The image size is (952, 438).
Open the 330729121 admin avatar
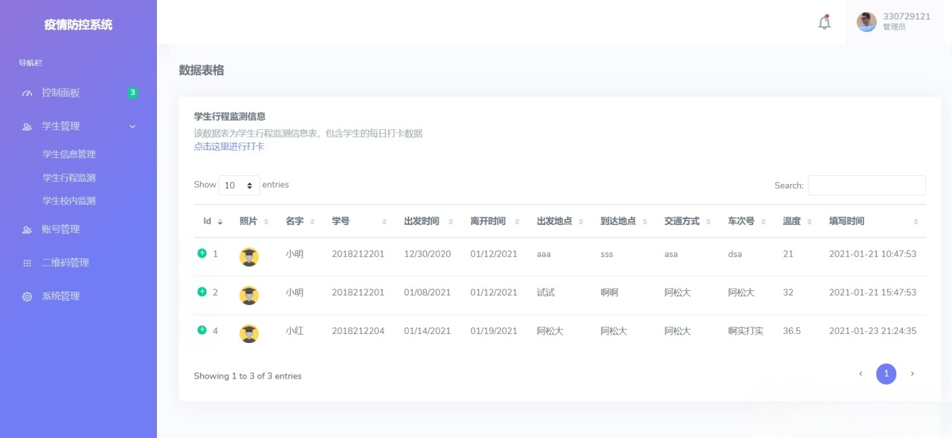866,22
